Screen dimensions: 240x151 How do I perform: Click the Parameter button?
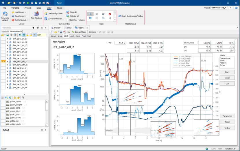[x=227, y=116]
